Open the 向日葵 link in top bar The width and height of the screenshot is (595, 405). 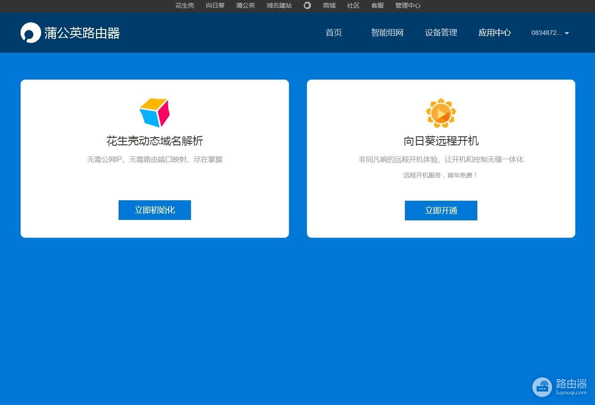215,5
